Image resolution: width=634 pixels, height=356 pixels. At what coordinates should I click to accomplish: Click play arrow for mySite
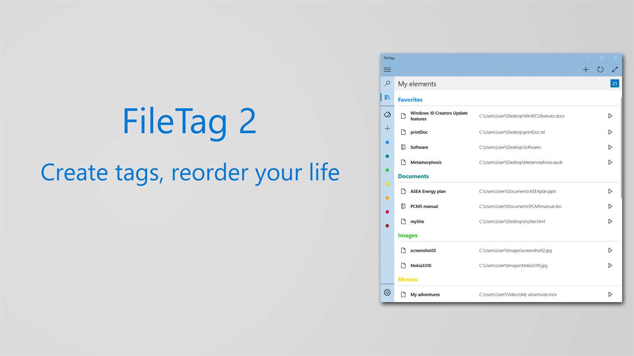click(x=610, y=222)
